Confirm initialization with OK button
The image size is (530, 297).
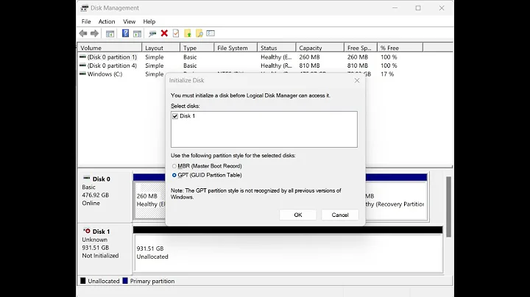pos(298,215)
